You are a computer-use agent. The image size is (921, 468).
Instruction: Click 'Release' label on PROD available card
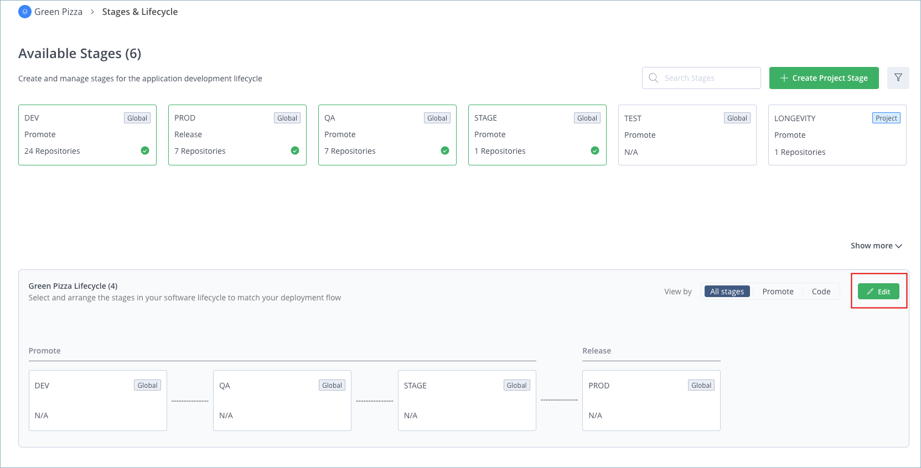188,134
